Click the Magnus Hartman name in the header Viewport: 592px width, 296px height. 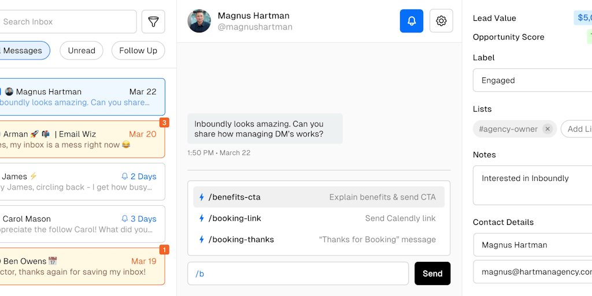[253, 16]
